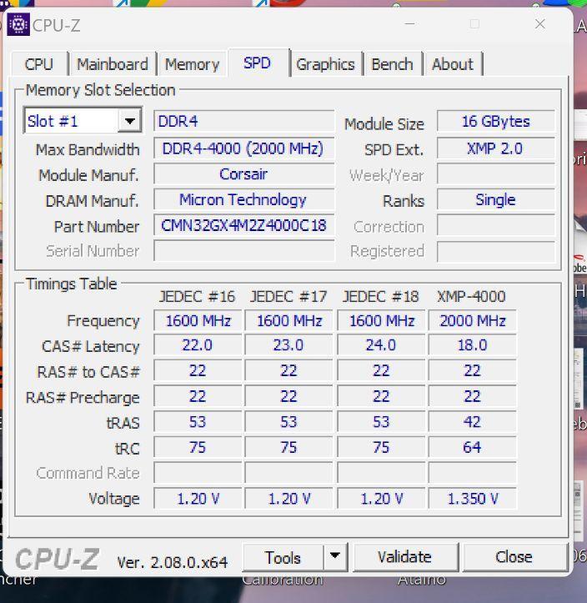
Task: Click the XMP 2.0 SPD Ext. value
Action: click(496, 148)
